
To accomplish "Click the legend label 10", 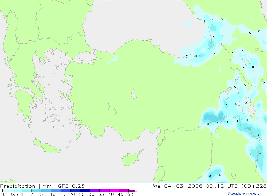I will (x=53, y=194).
